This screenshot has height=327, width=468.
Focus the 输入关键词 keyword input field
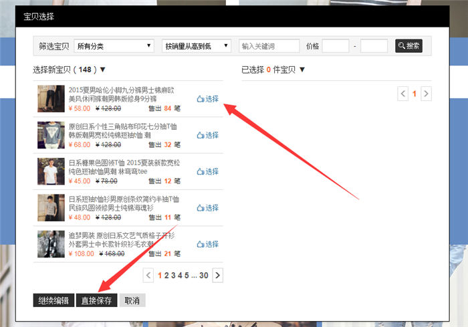point(269,46)
